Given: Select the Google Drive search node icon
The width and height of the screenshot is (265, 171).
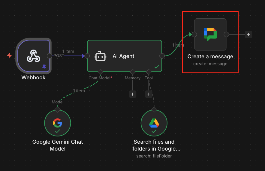Looking at the screenshot, I should [x=154, y=123].
